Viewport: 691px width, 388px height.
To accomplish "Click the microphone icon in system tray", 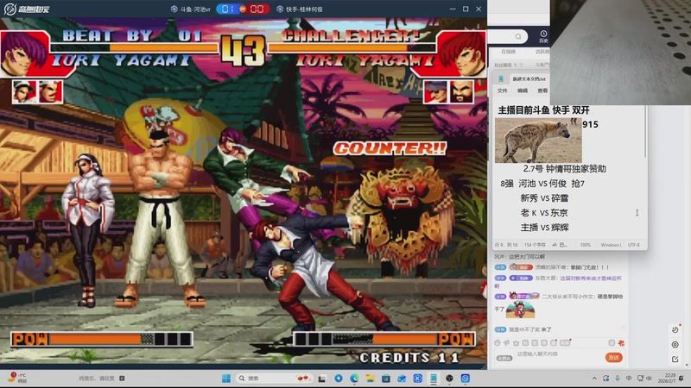I will (618, 379).
